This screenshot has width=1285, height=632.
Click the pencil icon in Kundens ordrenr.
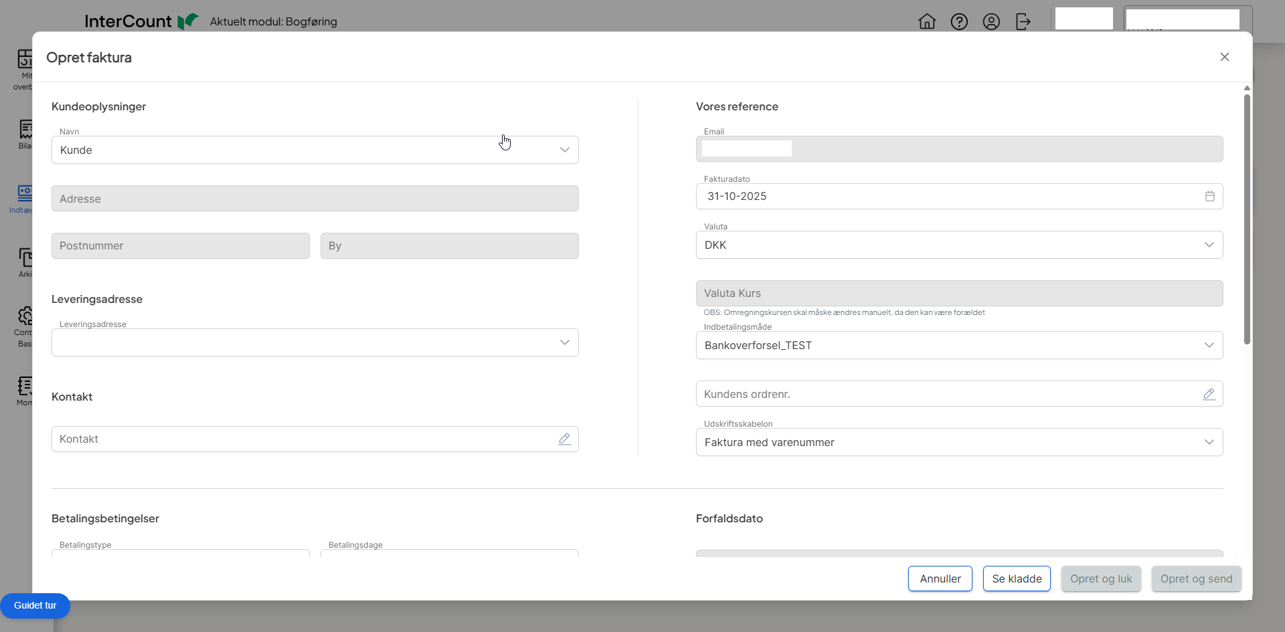[1209, 394]
